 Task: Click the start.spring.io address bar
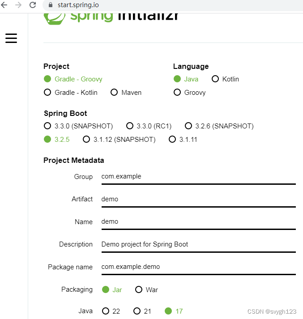173,5
